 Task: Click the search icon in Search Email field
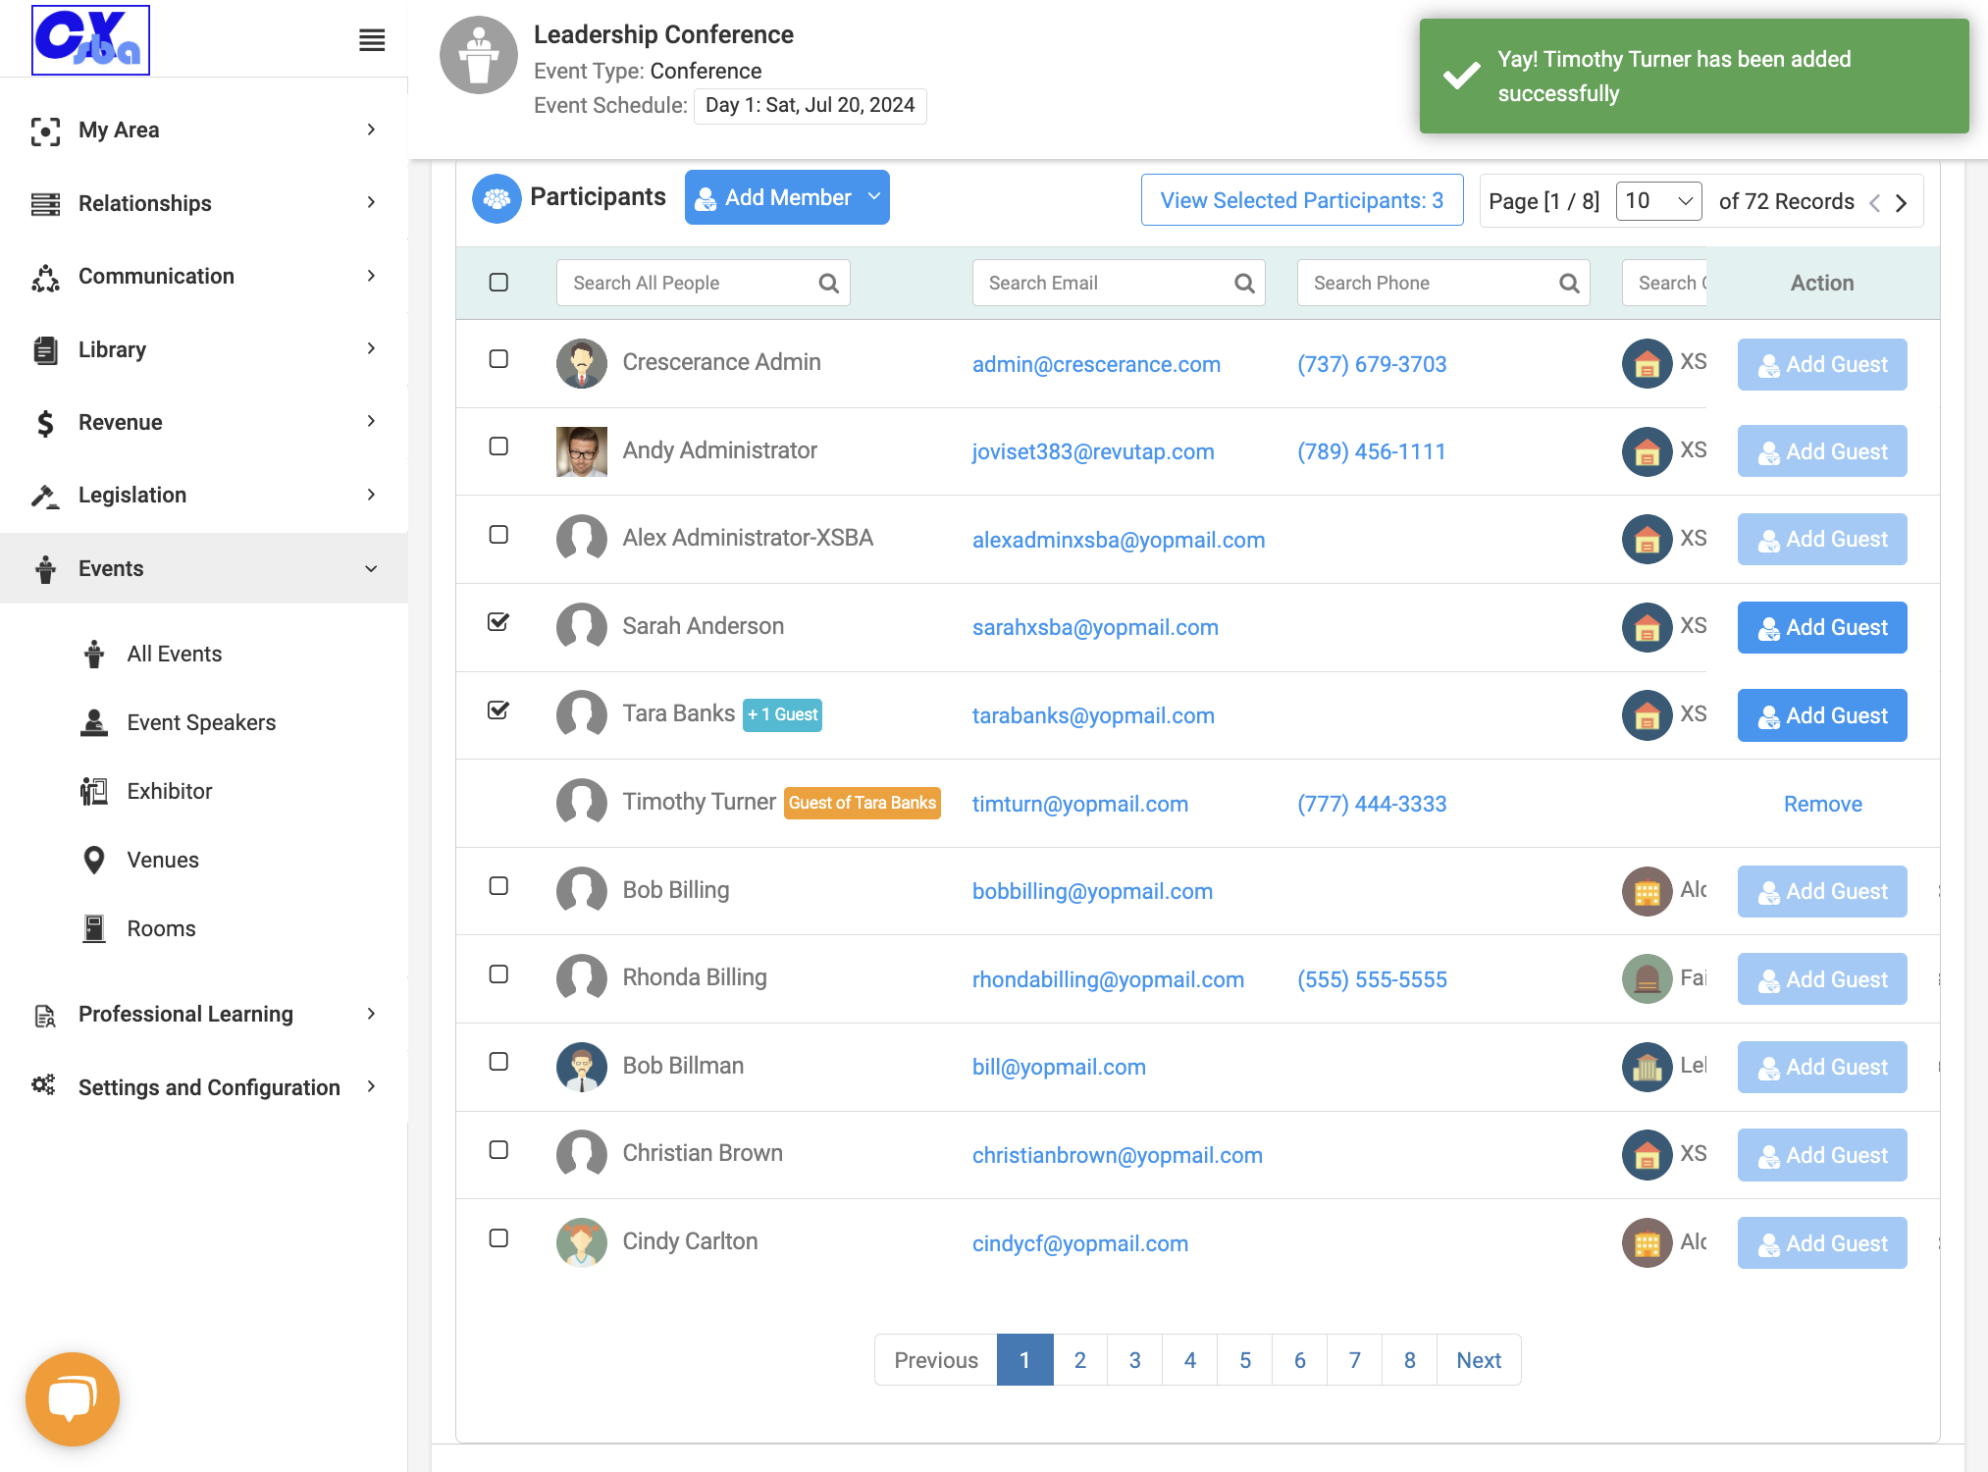coord(1244,284)
